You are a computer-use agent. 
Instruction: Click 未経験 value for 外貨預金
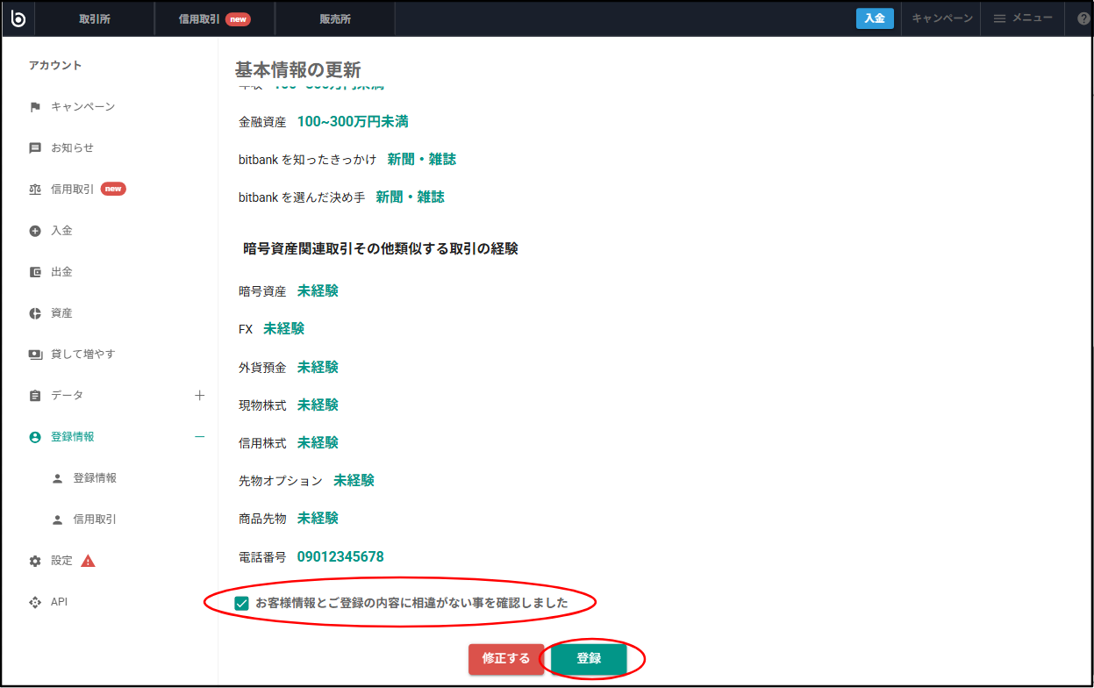pos(318,367)
